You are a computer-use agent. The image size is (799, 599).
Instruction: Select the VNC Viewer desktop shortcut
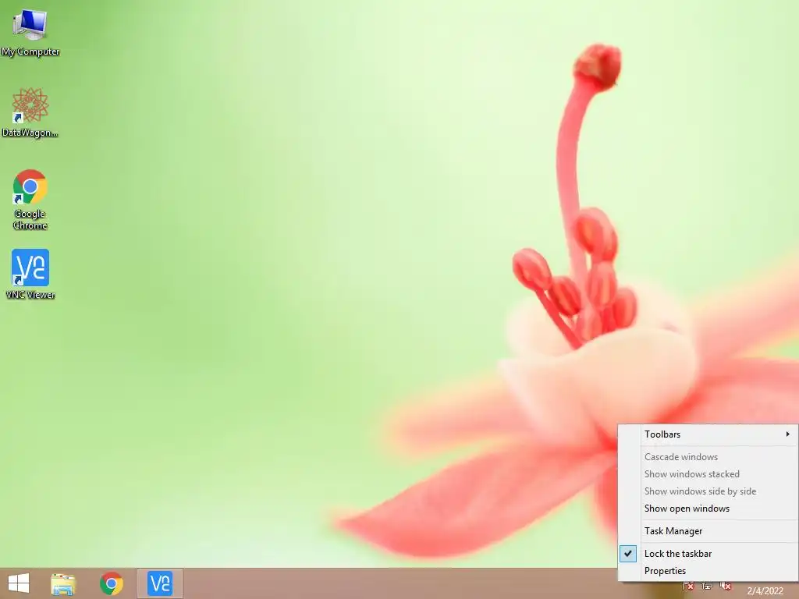pos(30,274)
